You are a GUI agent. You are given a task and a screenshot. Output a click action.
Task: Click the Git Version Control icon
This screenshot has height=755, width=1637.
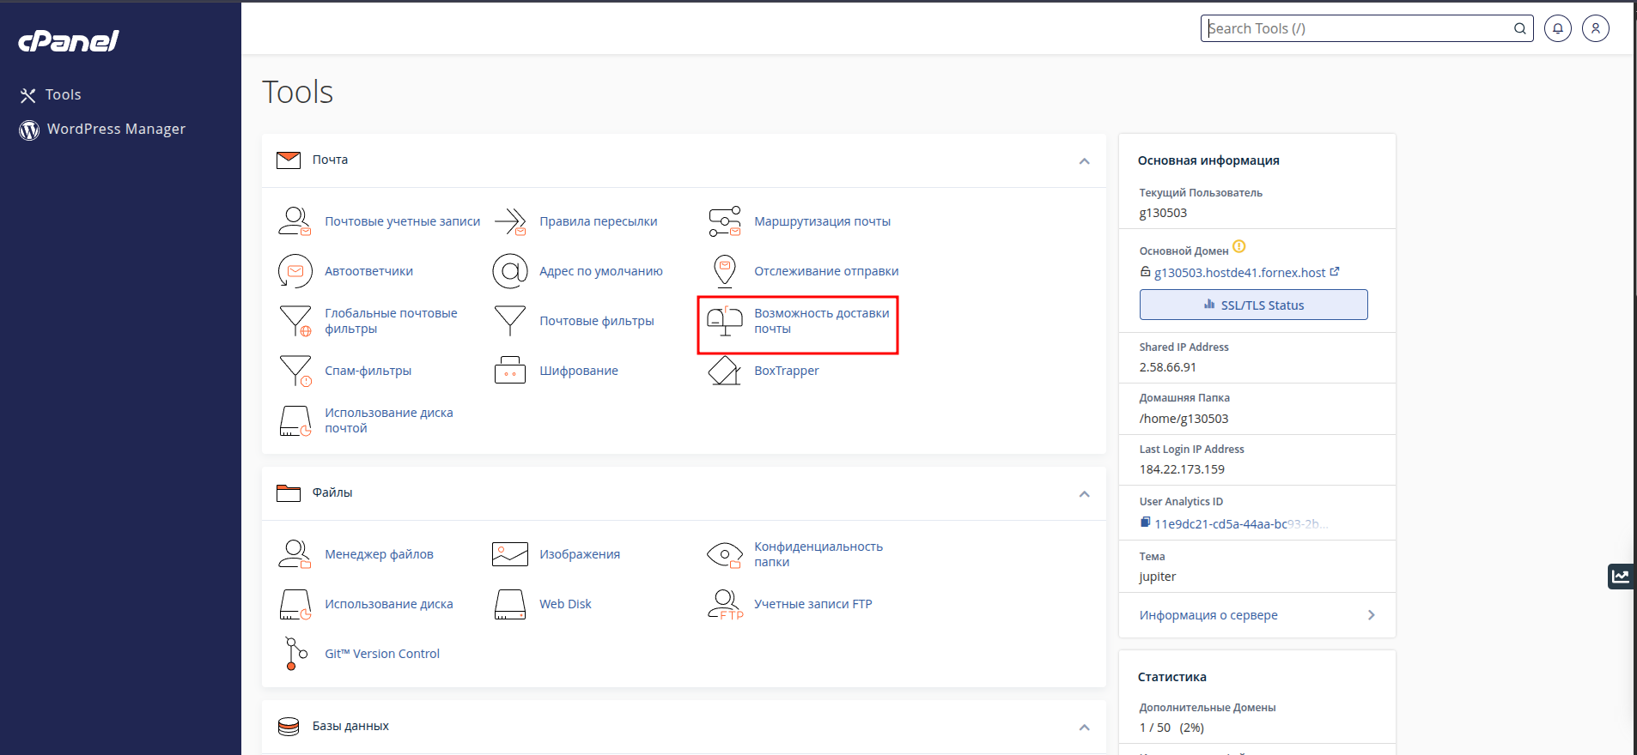(295, 654)
